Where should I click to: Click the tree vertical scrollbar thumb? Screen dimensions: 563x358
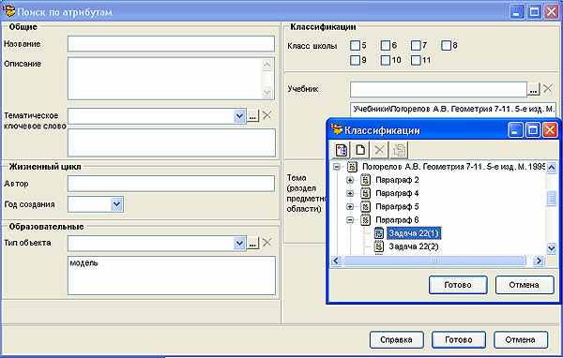pos(551,199)
